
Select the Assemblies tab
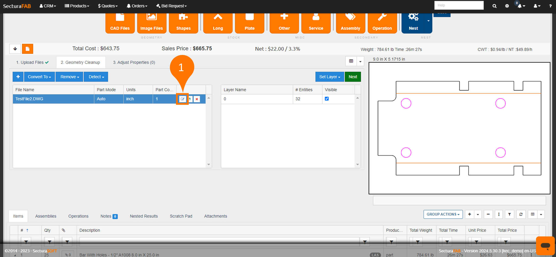46,216
